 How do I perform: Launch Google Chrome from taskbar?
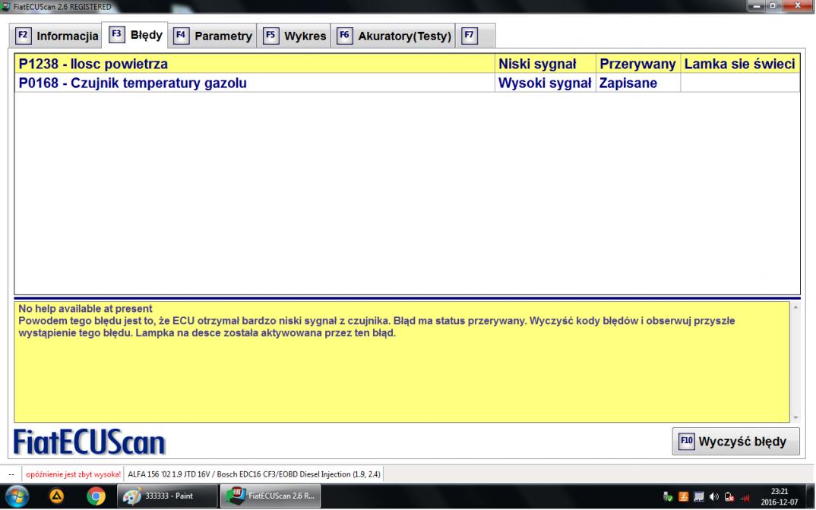(96, 496)
